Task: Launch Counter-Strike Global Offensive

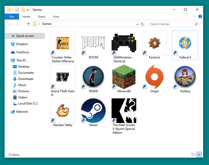Action: pyautogui.click(x=62, y=43)
